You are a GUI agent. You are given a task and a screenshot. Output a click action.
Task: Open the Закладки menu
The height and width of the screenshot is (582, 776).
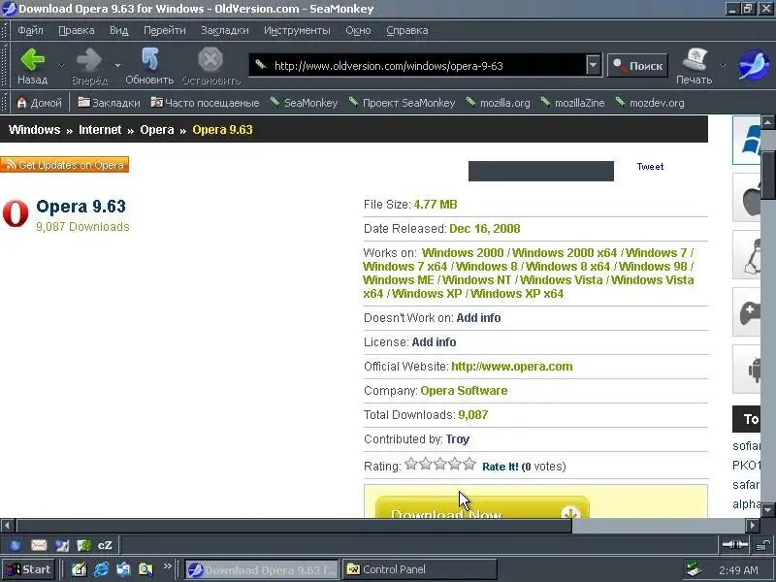click(x=225, y=30)
